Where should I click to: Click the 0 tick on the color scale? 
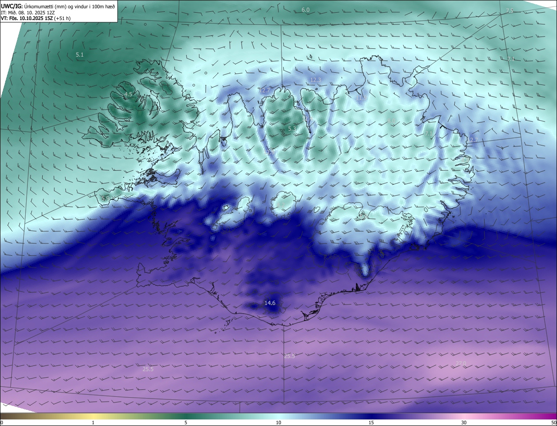pos(2,423)
